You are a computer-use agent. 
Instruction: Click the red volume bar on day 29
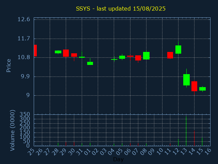(x=66, y=144)
